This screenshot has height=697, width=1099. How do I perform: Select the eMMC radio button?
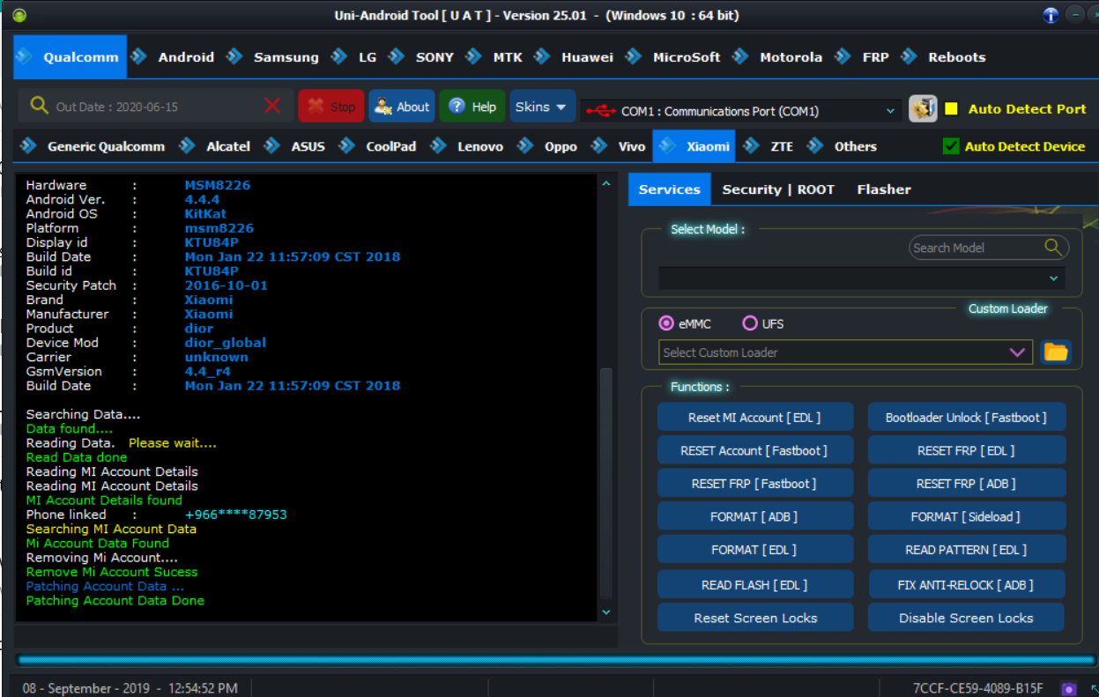coord(666,323)
